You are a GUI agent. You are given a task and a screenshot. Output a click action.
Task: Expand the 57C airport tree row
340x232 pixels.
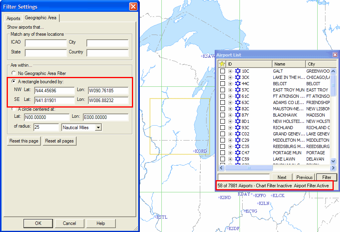point(230,90)
